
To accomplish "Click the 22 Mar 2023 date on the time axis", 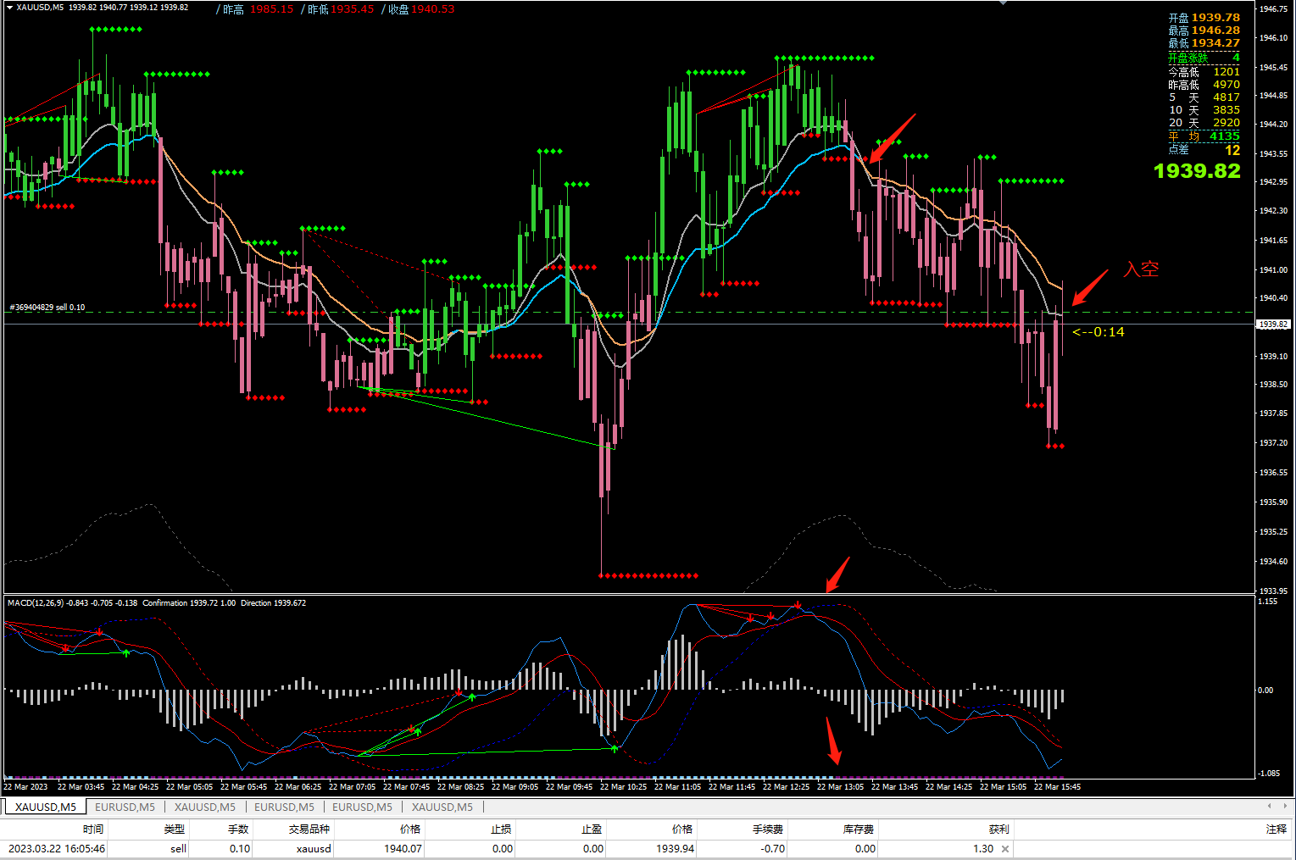I will (x=25, y=787).
